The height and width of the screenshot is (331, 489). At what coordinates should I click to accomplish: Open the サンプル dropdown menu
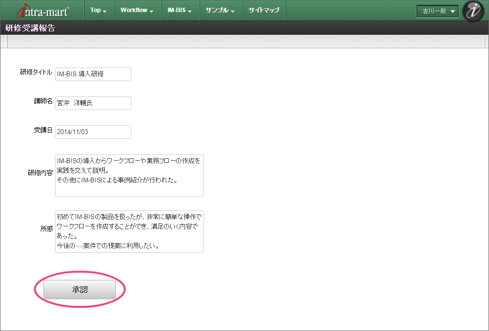coord(220,10)
